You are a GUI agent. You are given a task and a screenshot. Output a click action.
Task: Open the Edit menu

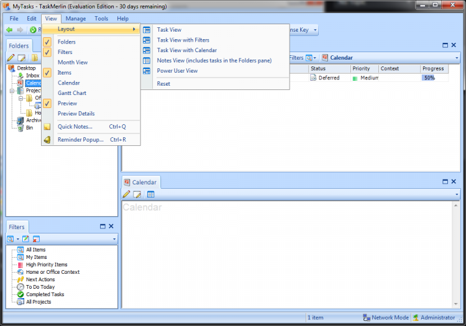pyautogui.click(x=32, y=19)
